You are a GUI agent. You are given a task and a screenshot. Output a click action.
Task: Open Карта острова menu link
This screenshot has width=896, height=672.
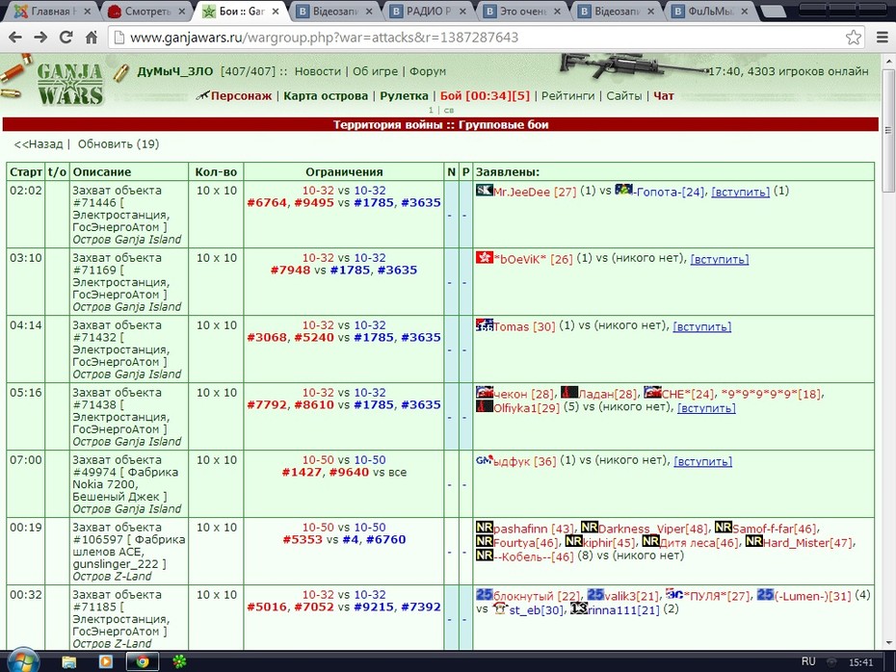(x=326, y=96)
